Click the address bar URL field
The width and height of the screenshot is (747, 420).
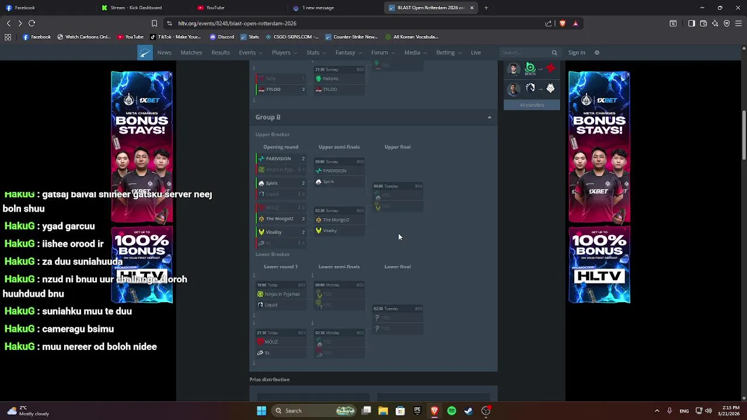pos(350,23)
